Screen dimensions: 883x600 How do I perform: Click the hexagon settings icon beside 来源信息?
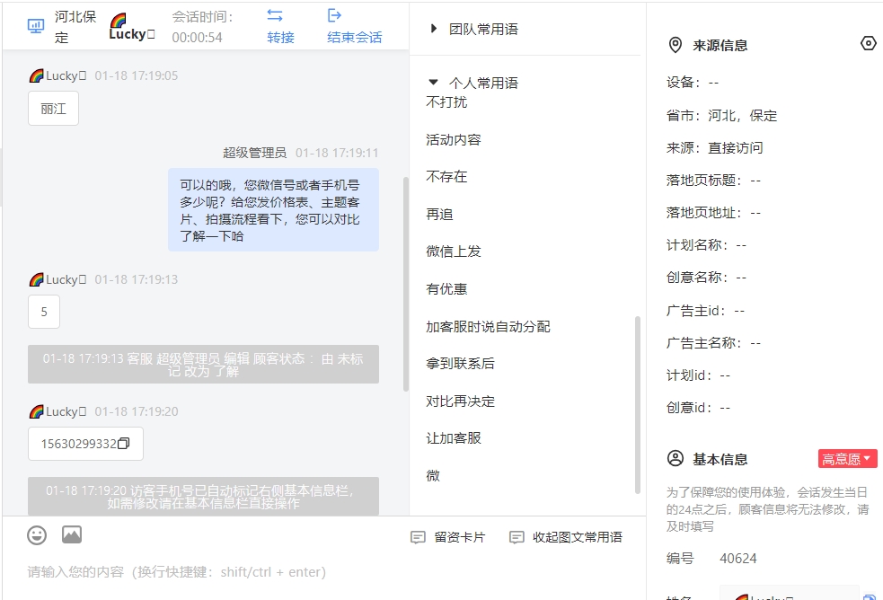(869, 43)
